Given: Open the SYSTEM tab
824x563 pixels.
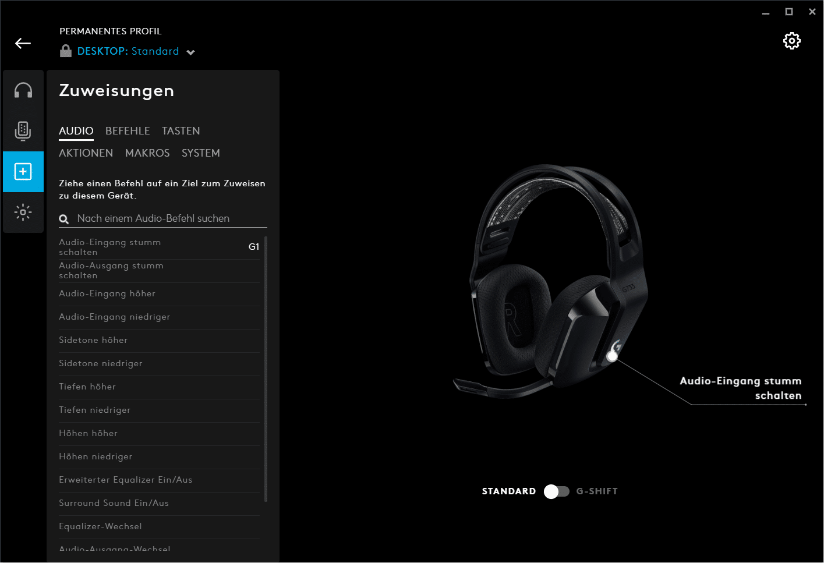Looking at the screenshot, I should click(x=201, y=153).
